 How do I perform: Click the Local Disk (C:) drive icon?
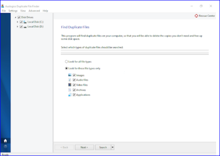point(25,22)
